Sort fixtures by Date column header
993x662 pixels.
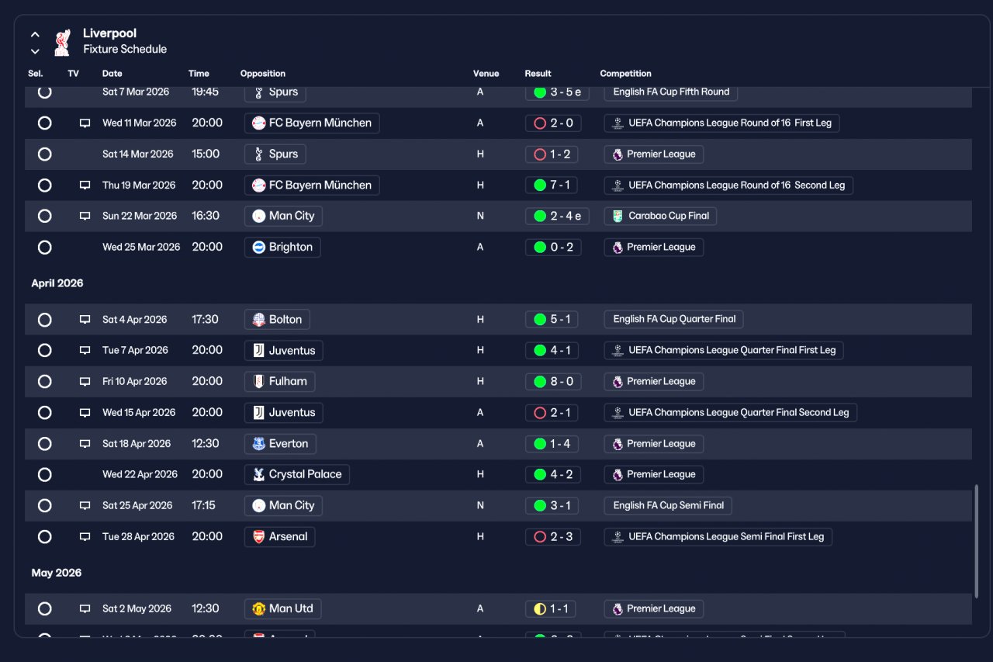112,74
